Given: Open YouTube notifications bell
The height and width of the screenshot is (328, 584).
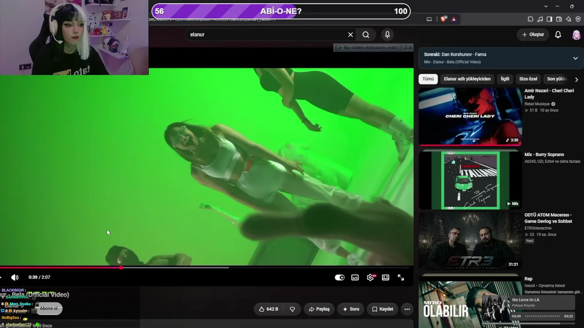Looking at the screenshot, I should (558, 35).
